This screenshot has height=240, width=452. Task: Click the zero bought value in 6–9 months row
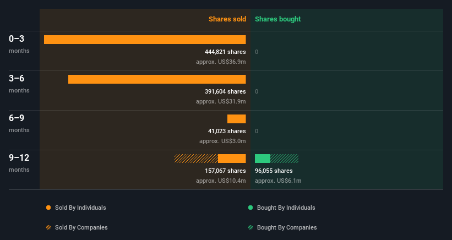tap(257, 131)
